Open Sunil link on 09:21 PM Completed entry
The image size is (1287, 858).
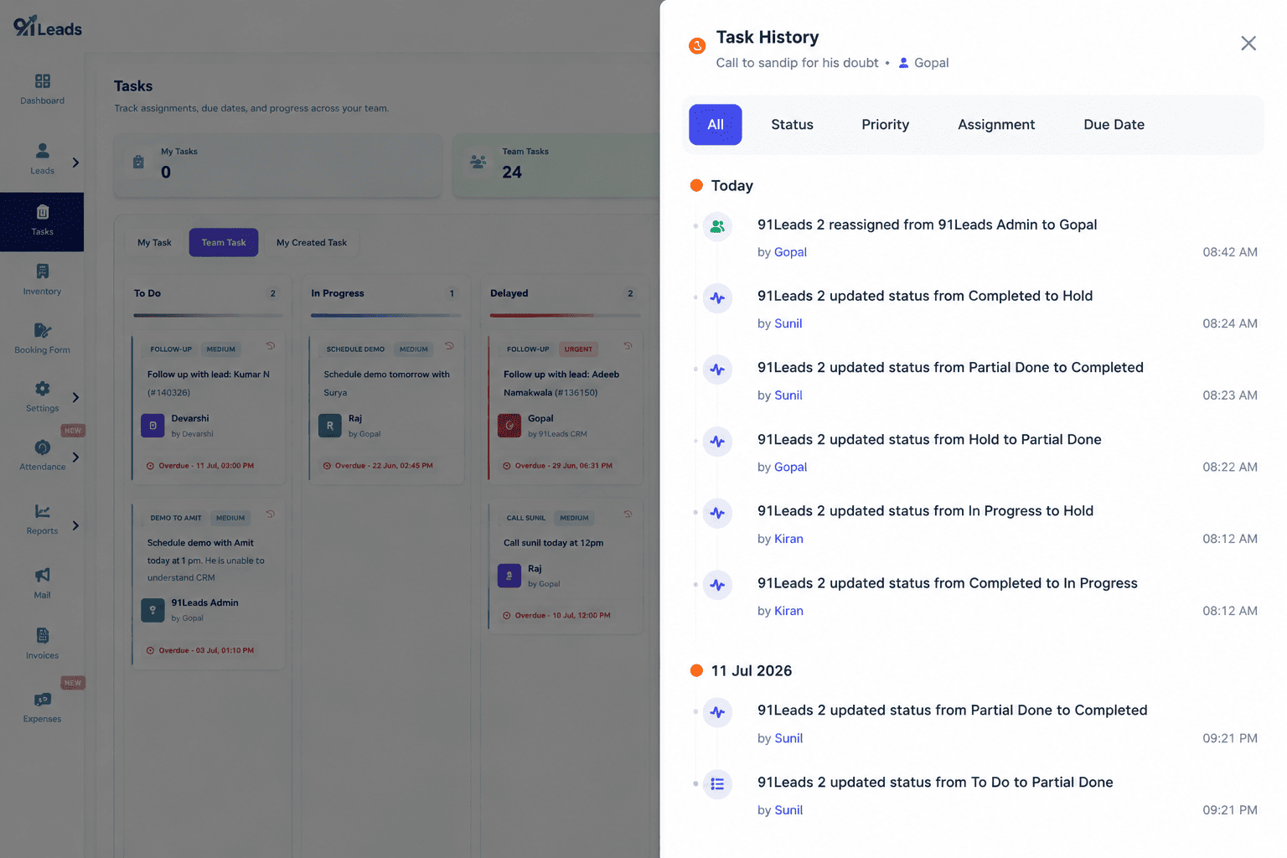click(x=788, y=738)
